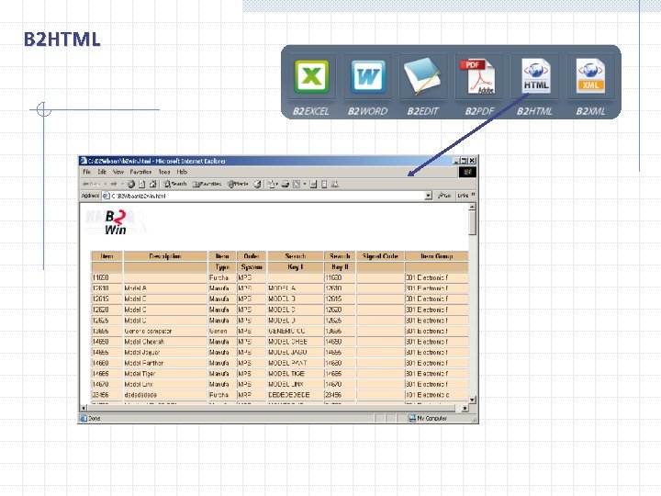Open the Edit menu

click(x=102, y=172)
